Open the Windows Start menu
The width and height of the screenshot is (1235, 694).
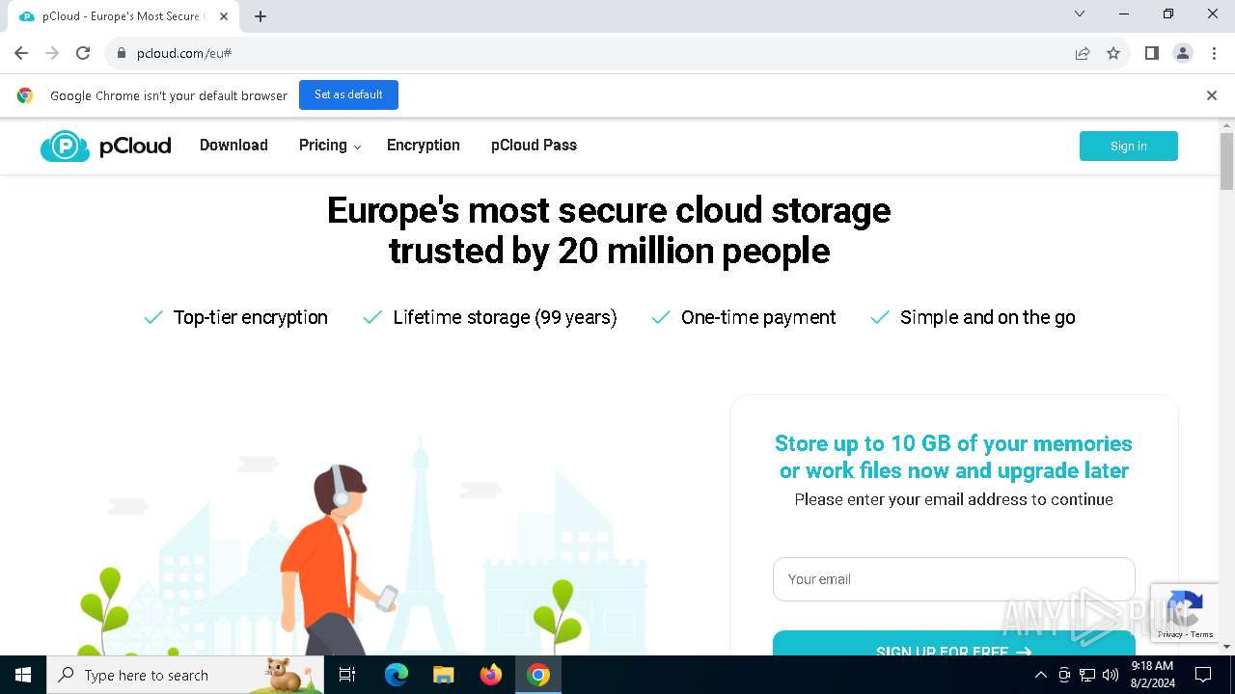pyautogui.click(x=23, y=675)
